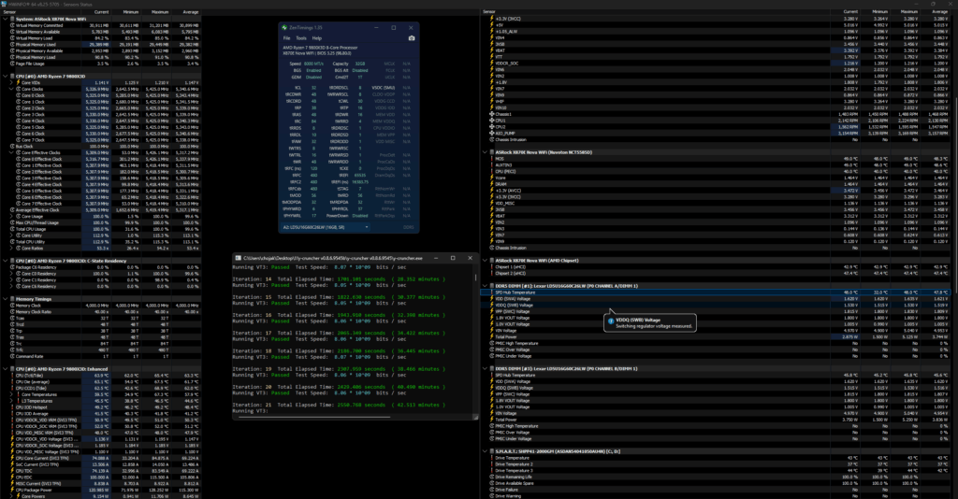This screenshot has width=958, height=499.
Task: Collapse the Core Clocks subtree
Action: [11, 89]
